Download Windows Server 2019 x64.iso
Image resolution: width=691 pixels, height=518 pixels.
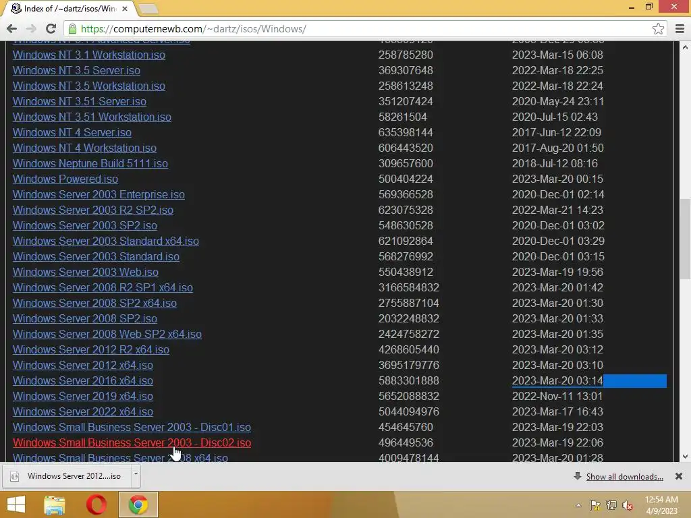tap(83, 396)
